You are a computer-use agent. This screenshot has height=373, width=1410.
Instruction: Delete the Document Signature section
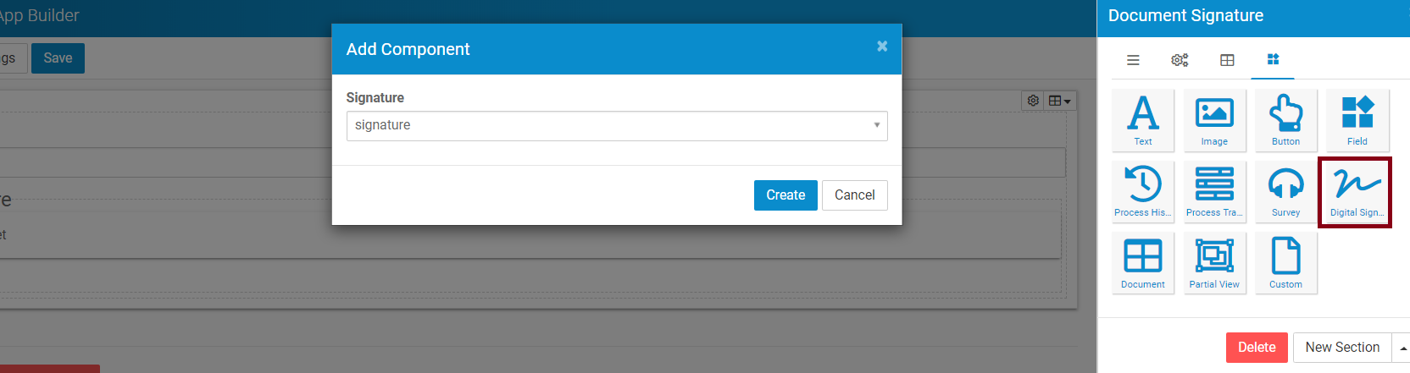click(1256, 348)
